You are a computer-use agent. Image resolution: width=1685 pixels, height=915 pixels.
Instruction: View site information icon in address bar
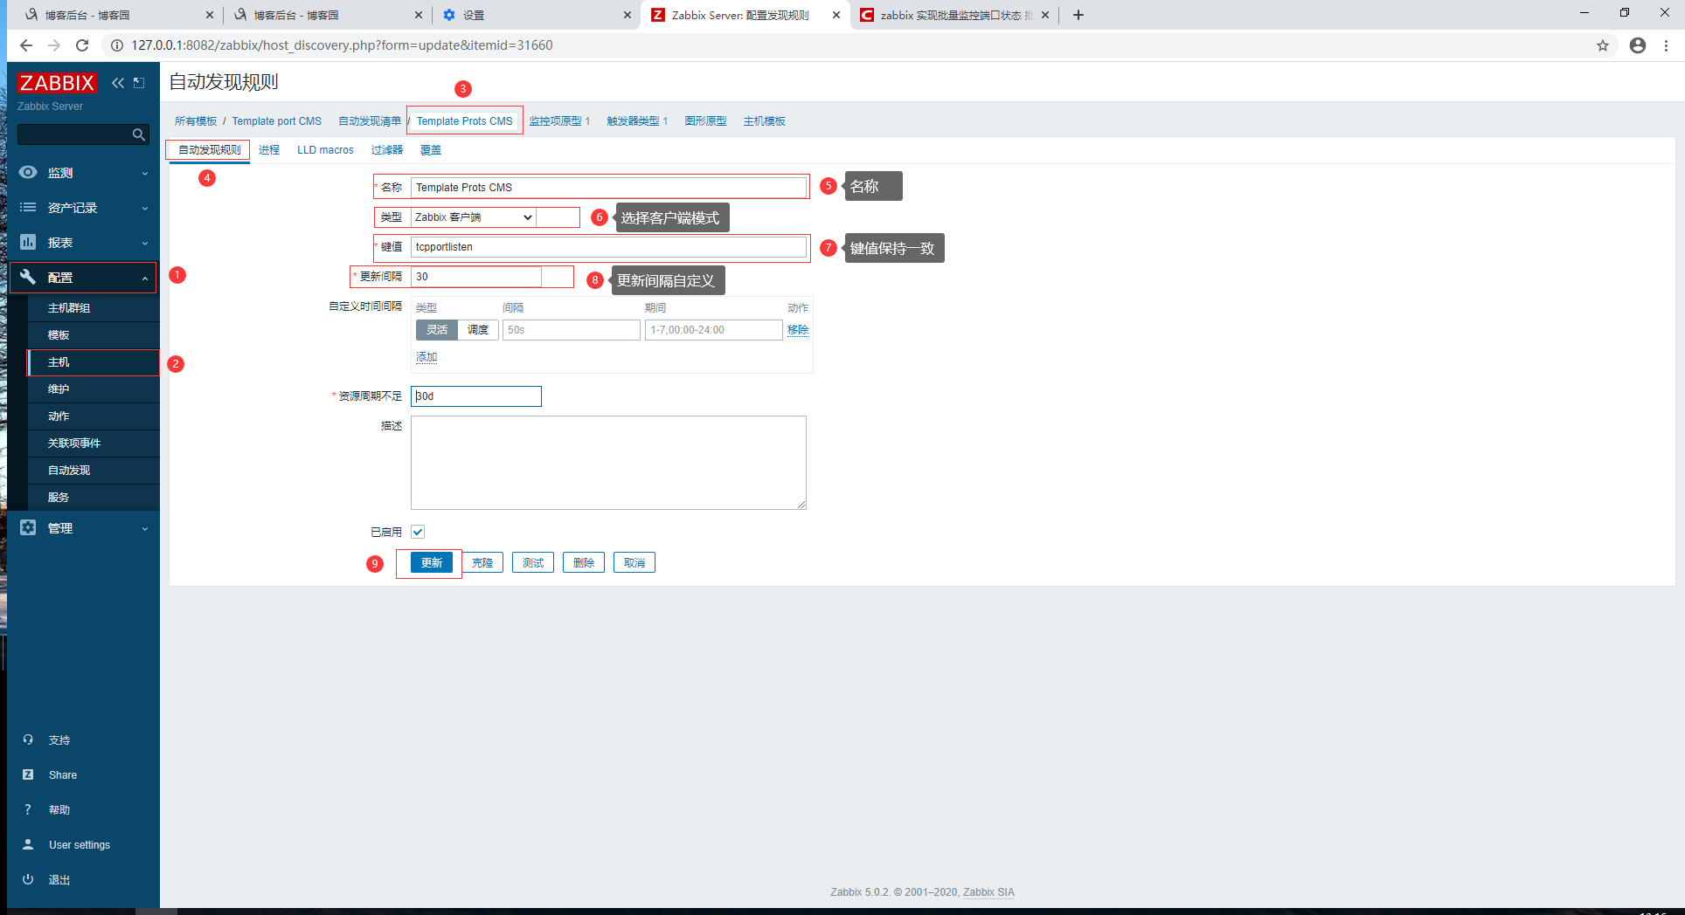[117, 45]
